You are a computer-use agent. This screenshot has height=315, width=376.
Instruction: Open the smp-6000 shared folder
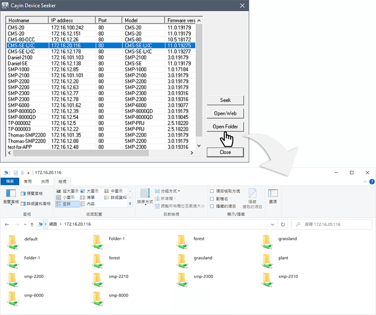25,298
